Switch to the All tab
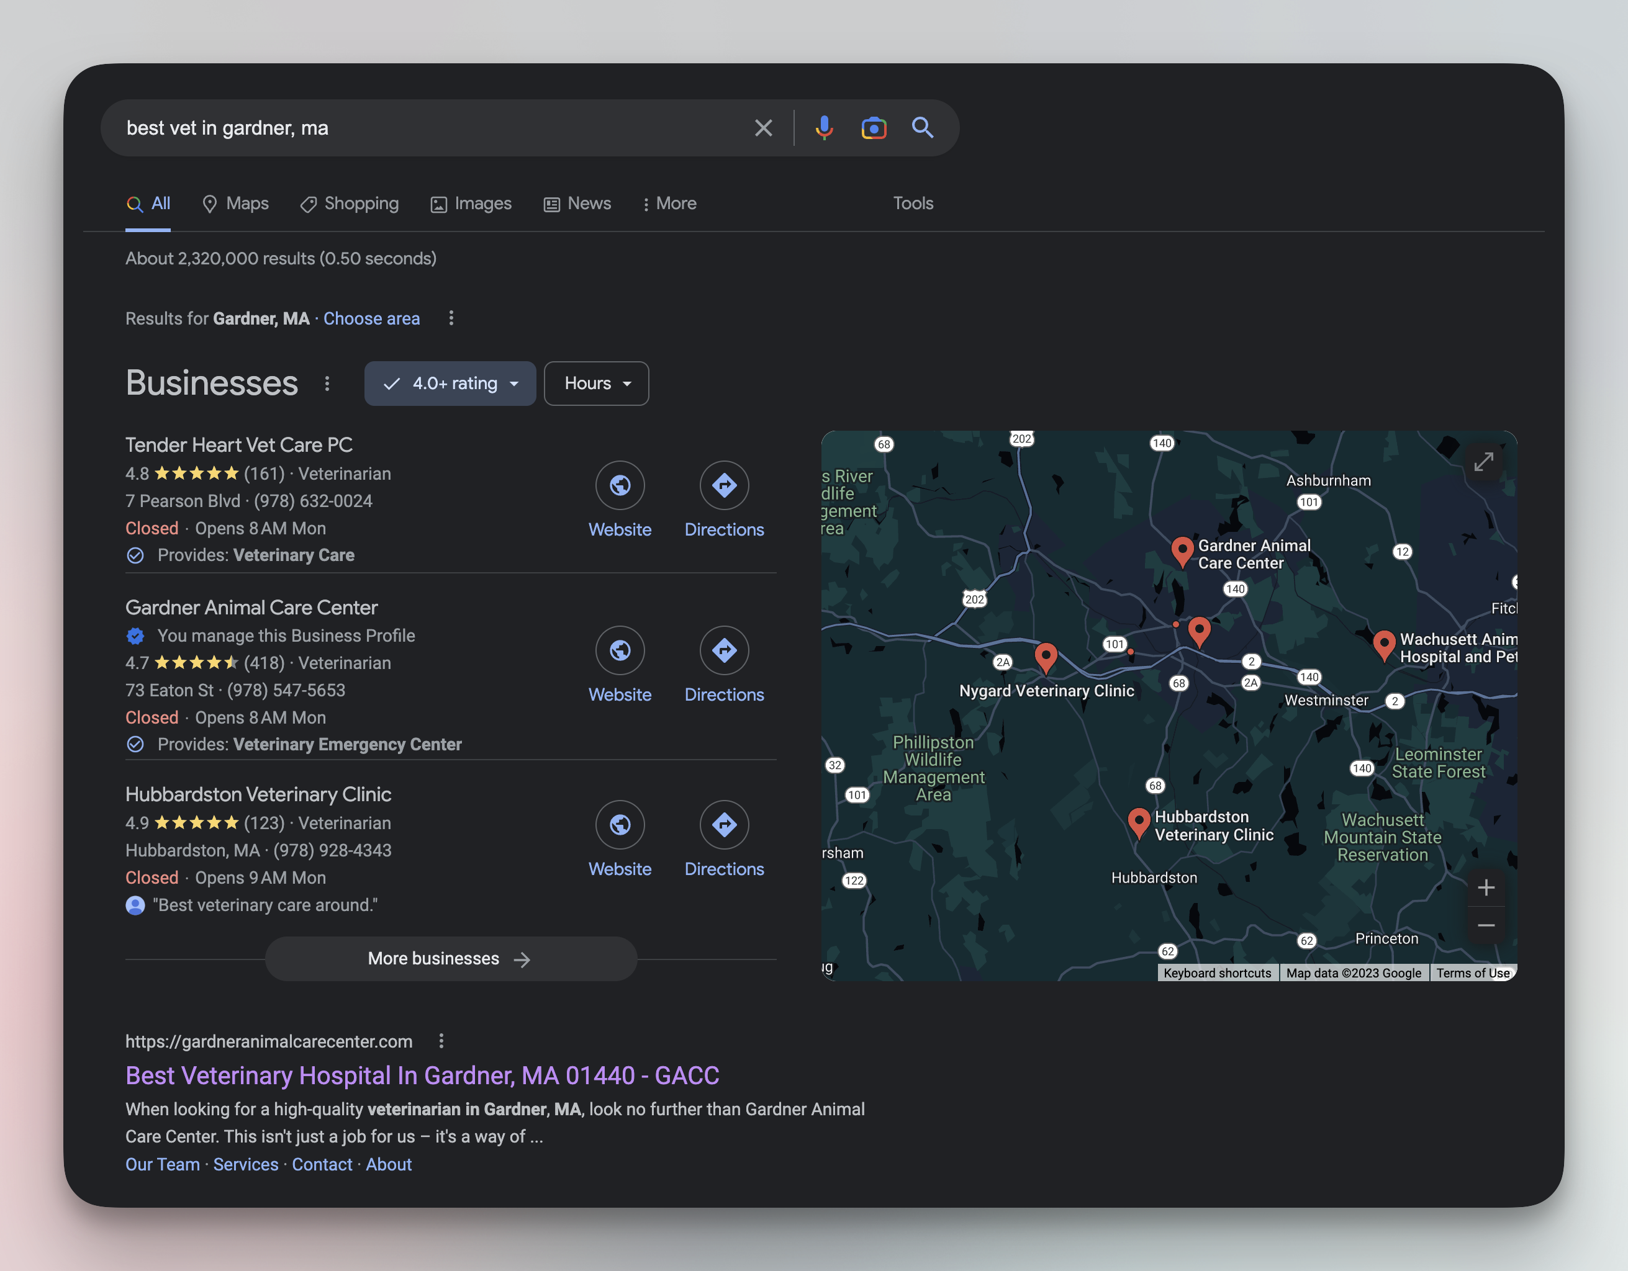Viewport: 1628px width, 1271px height. 148,204
